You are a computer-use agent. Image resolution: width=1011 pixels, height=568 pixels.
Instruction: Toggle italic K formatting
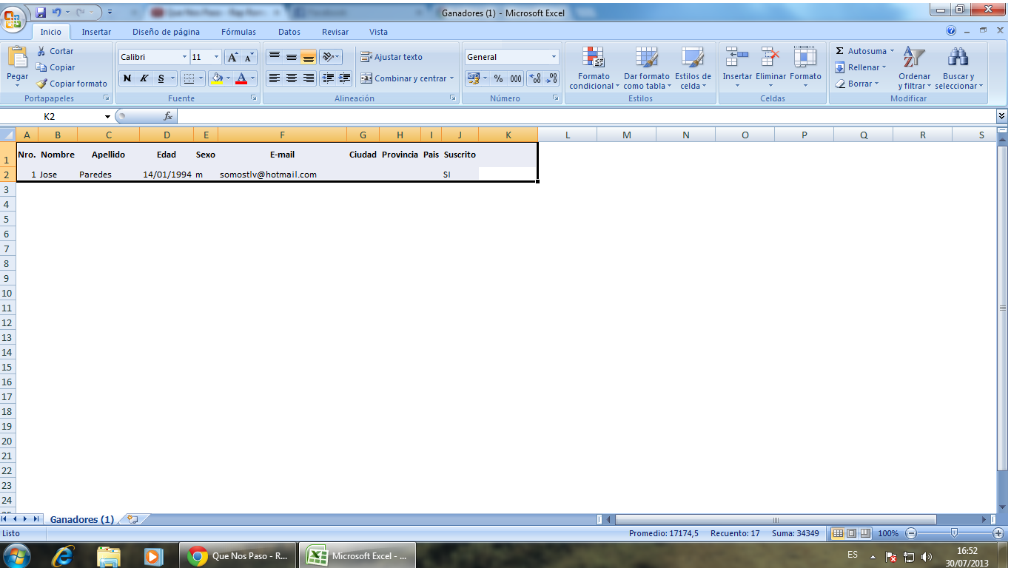tap(144, 78)
